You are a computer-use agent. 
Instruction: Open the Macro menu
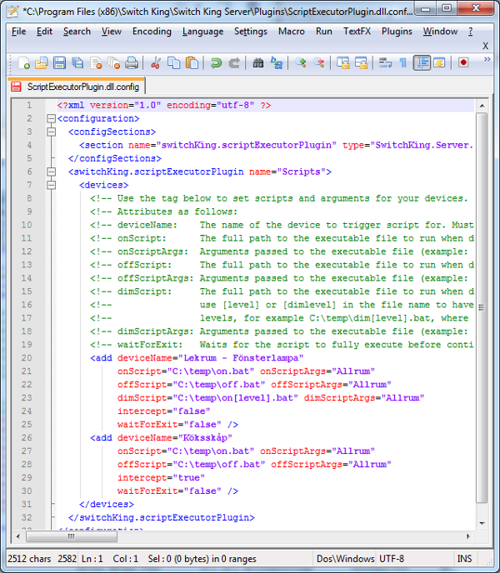[291, 32]
